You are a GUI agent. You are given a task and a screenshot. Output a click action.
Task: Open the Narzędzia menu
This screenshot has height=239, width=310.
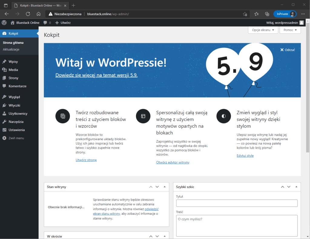[x=19, y=122]
